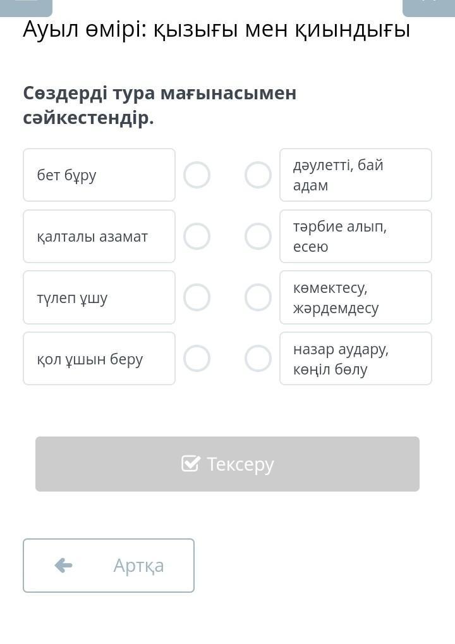Select the radio circle beside 'назар аудару, көңіл бөлу'

point(258,359)
